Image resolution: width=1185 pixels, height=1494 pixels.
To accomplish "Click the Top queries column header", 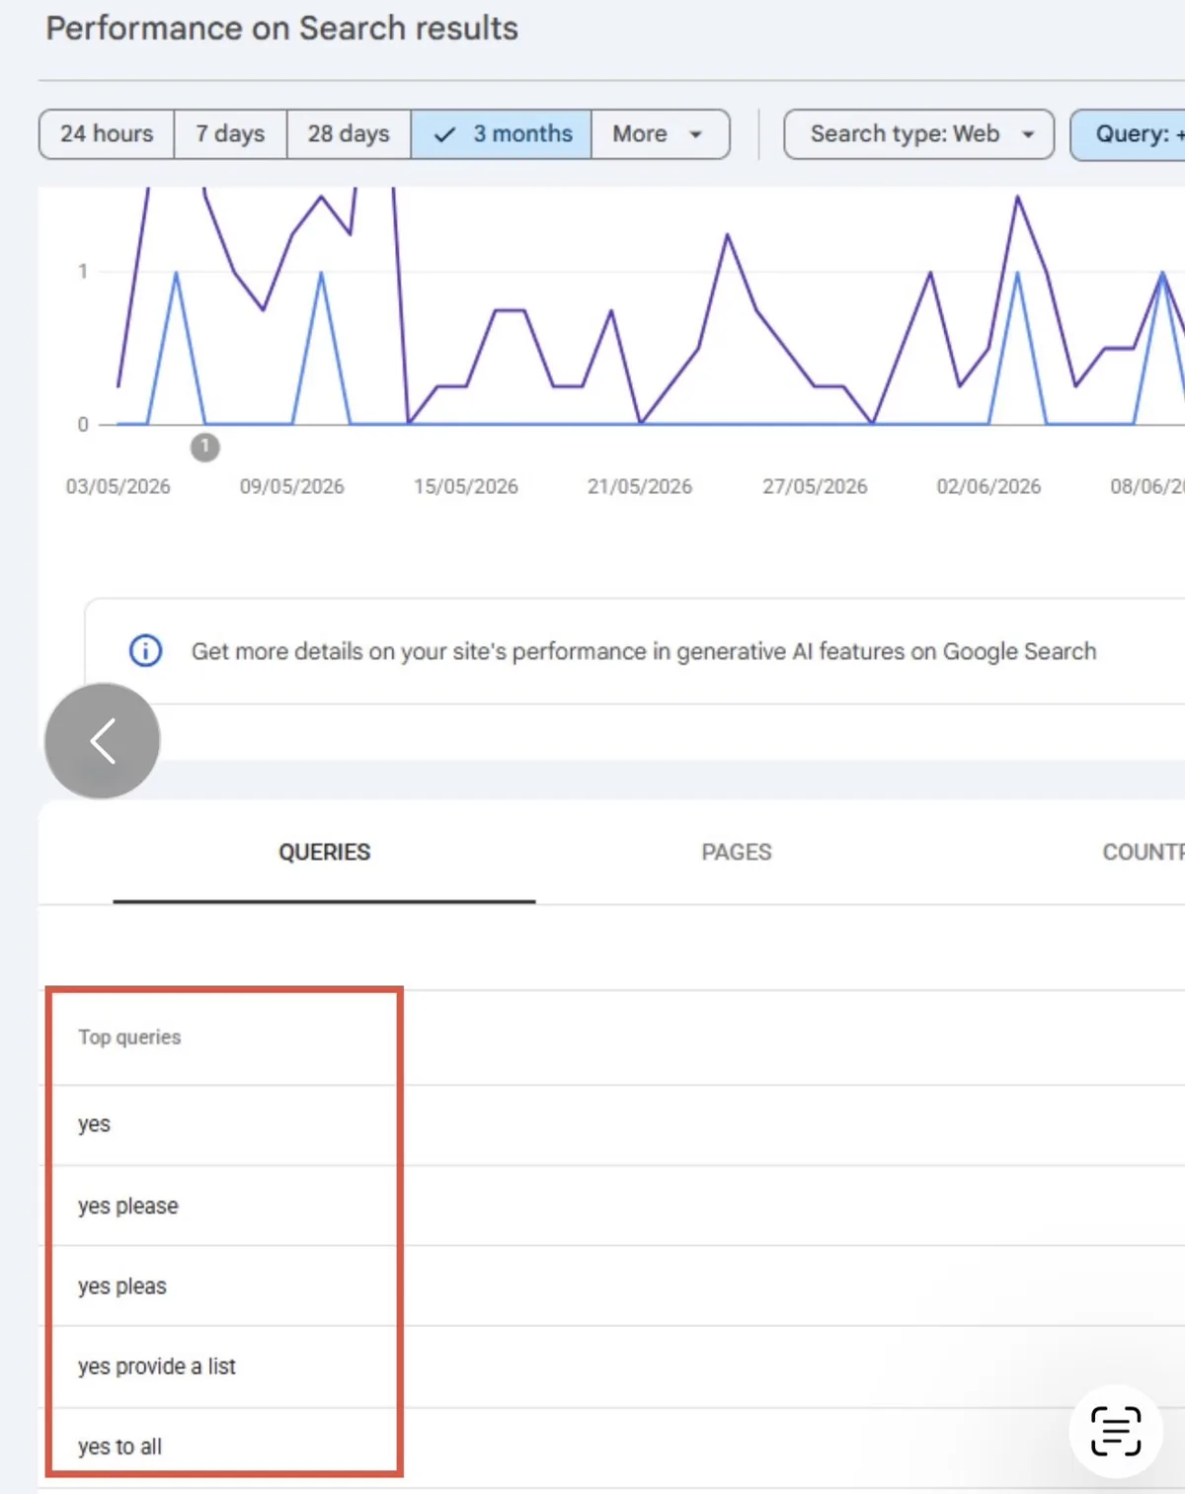I will [129, 1037].
